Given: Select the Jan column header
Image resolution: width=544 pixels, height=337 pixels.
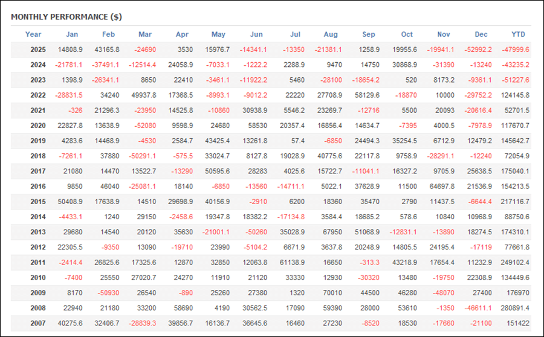Looking at the screenshot, I should tap(71, 34).
